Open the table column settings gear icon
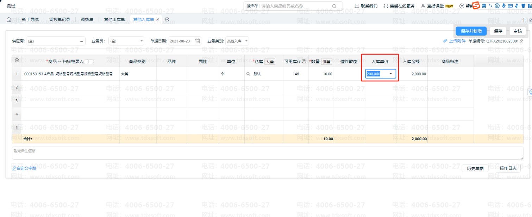 pos(17,61)
